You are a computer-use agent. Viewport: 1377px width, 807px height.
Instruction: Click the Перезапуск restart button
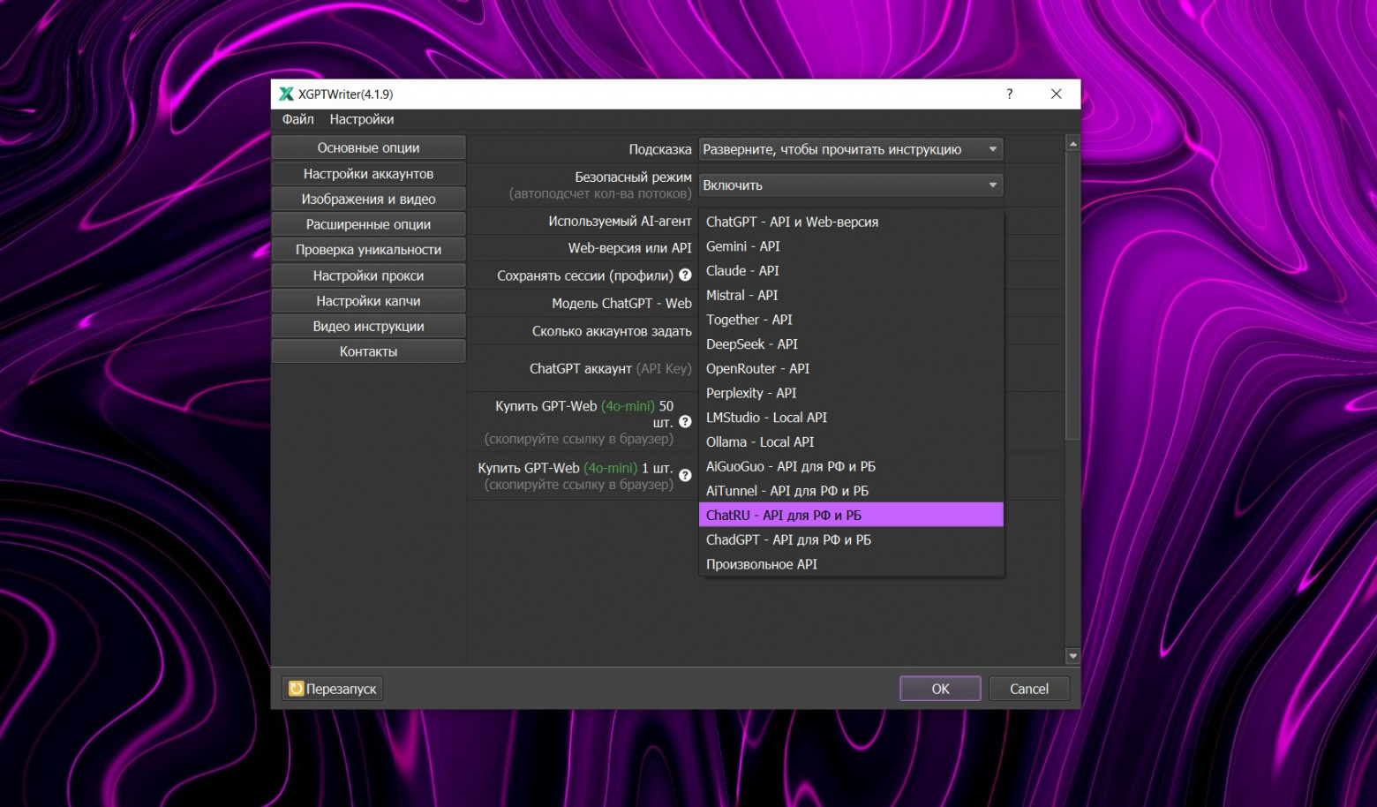(x=332, y=689)
